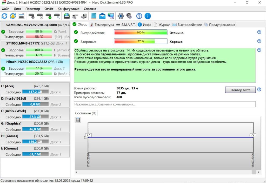266x183 pixels.
Task: Open the Справка menu
Action: (90, 9)
